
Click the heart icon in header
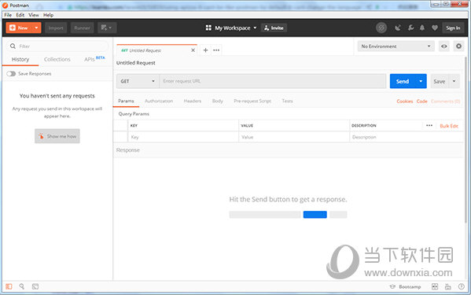click(435, 28)
